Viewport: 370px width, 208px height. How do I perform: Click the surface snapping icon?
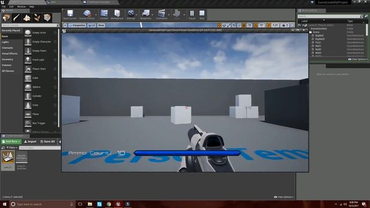[x=239, y=25]
